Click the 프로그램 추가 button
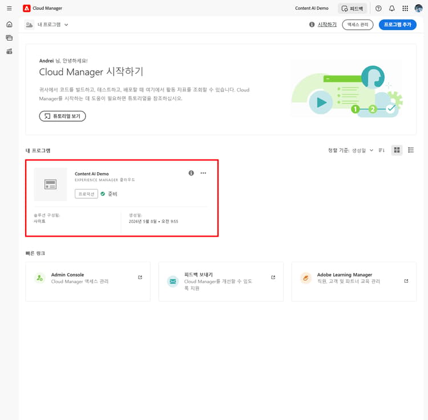 [397, 25]
